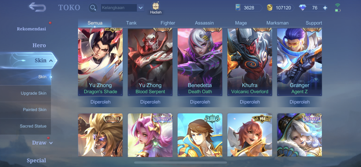Viewport: 361px width, 167px height.
Task: Select the Mage tab
Action: [241, 23]
